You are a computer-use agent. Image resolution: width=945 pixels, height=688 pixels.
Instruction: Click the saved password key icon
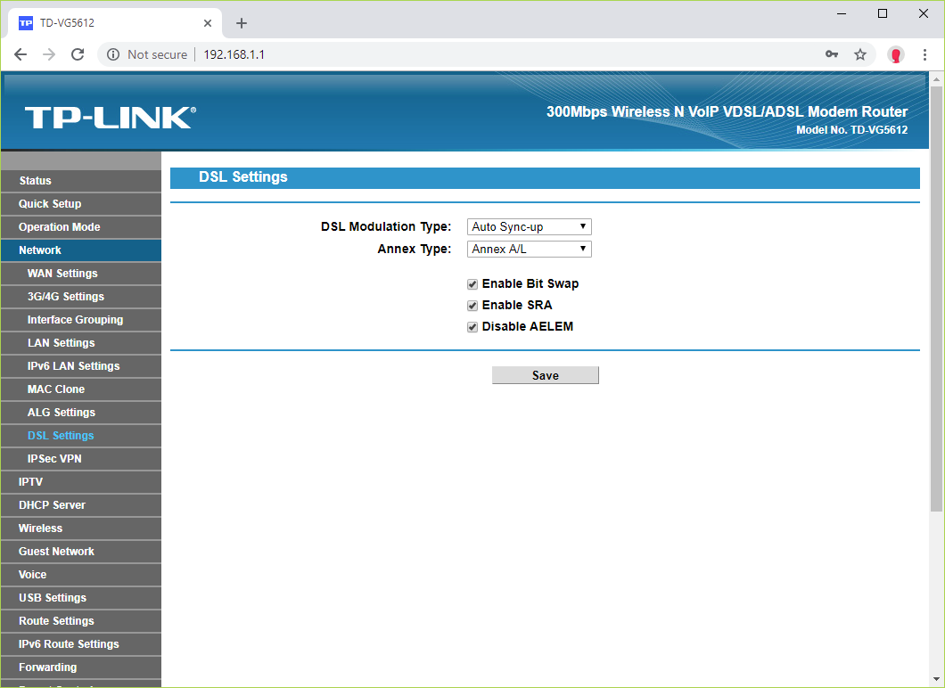(x=832, y=54)
